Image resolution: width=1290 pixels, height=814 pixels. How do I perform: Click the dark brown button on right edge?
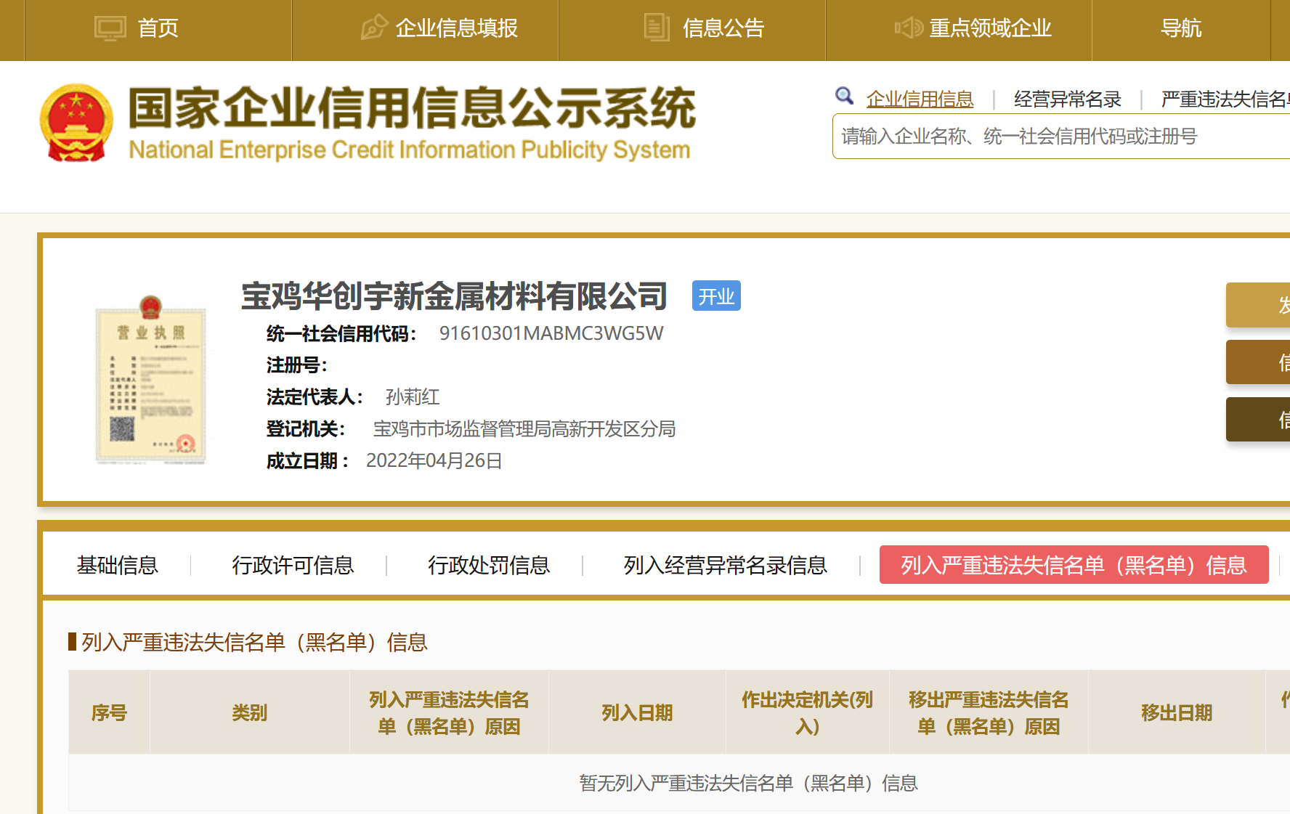(1258, 420)
